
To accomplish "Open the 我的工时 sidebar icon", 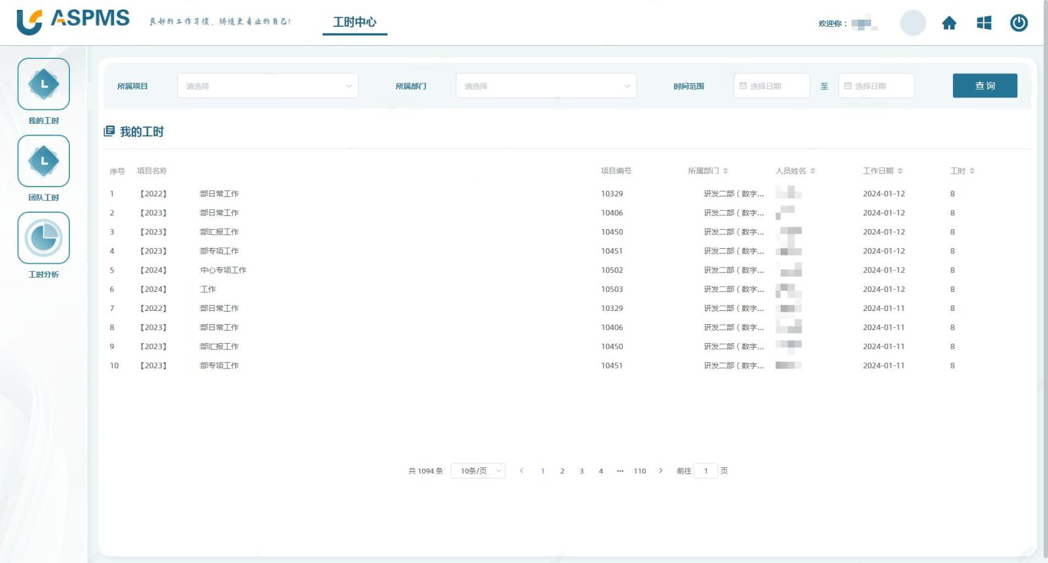I will (x=43, y=84).
